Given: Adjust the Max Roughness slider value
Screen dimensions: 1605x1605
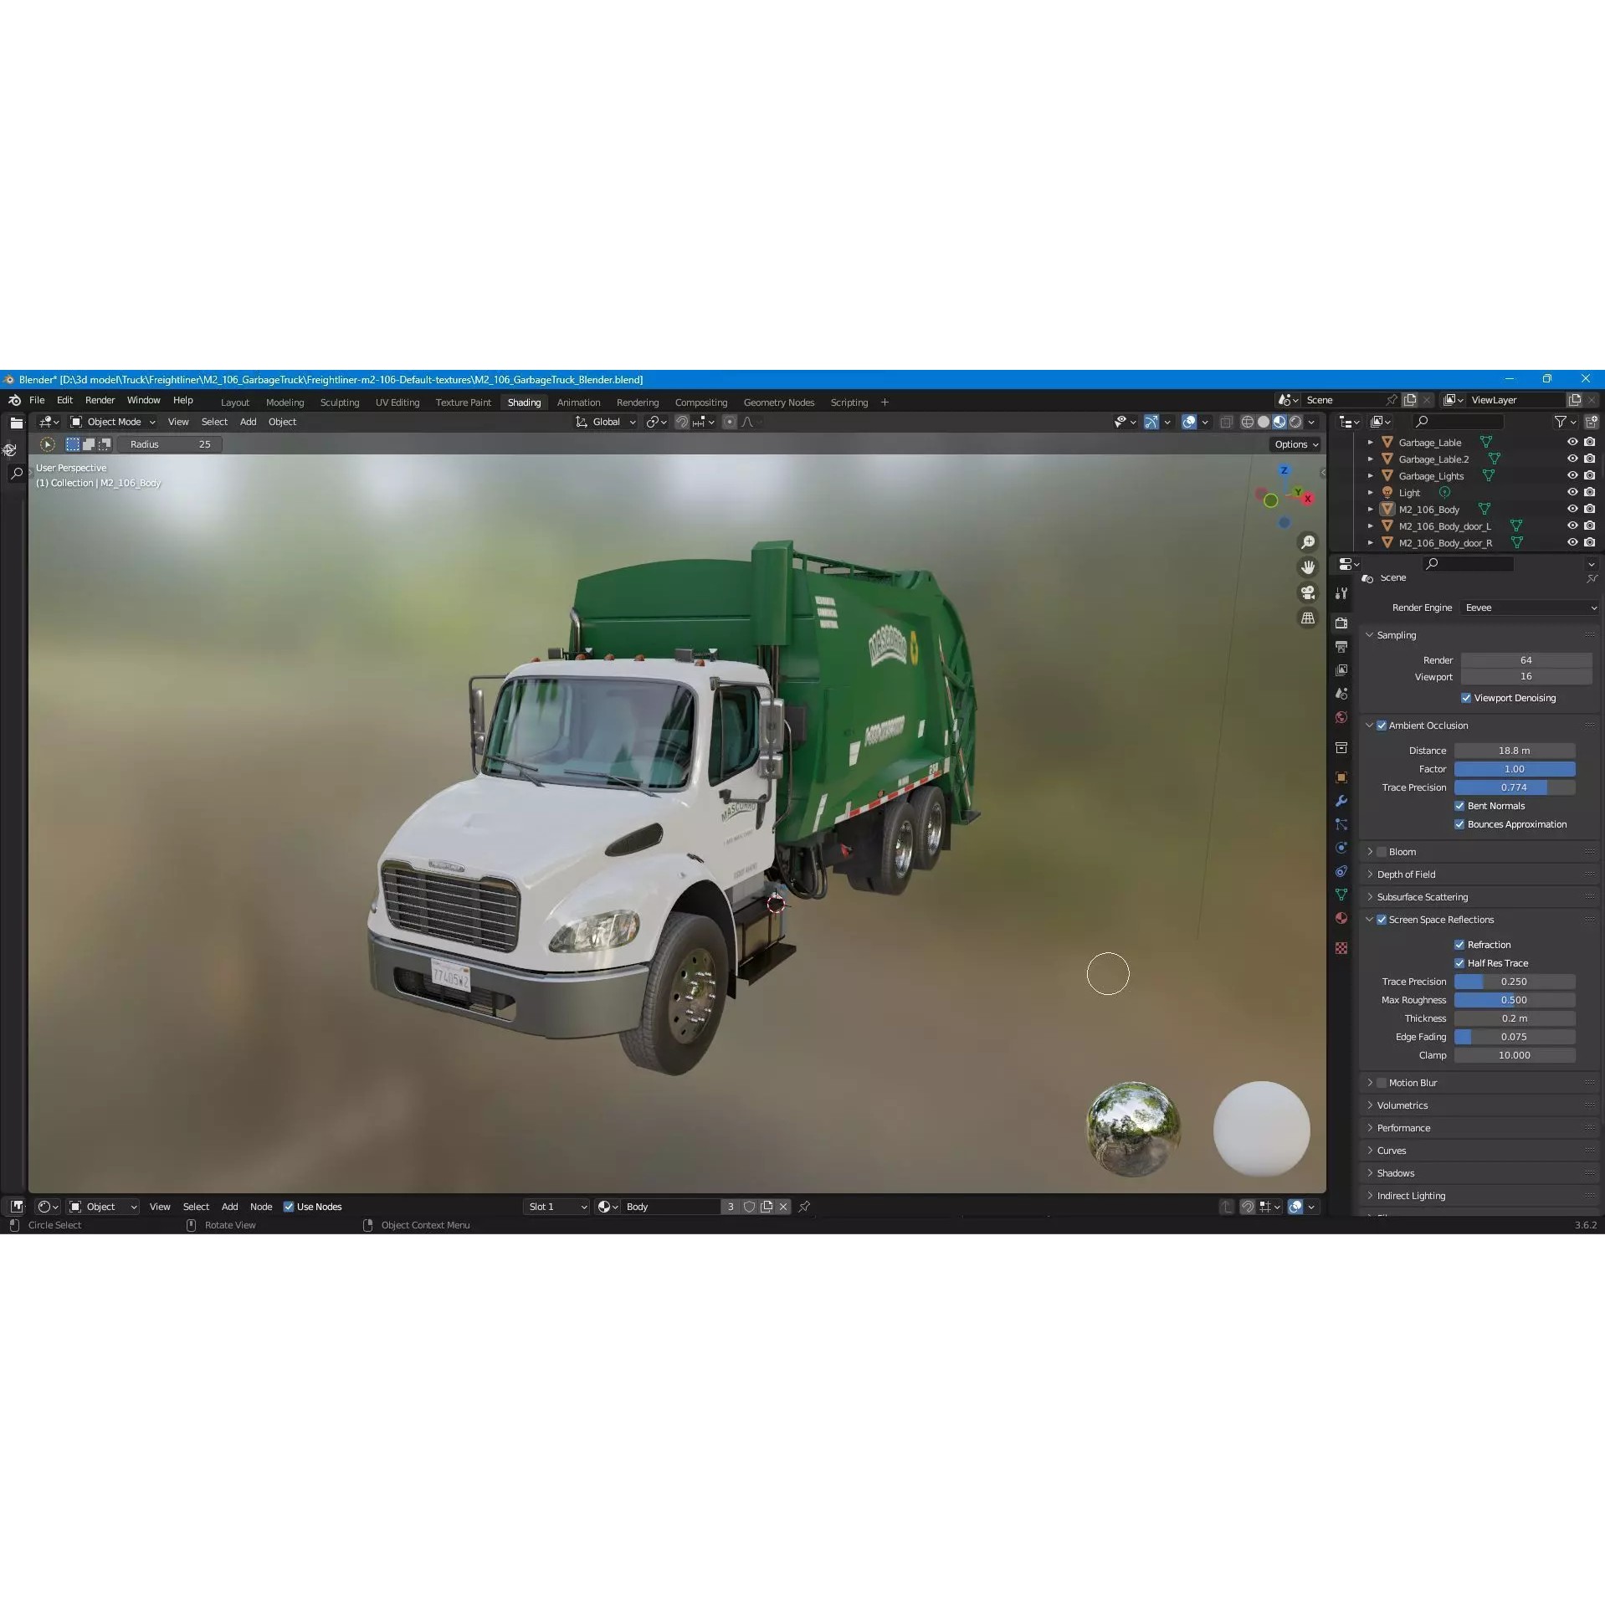Looking at the screenshot, I should coord(1515,999).
